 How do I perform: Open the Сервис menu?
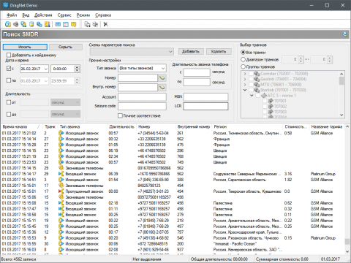click(x=64, y=15)
